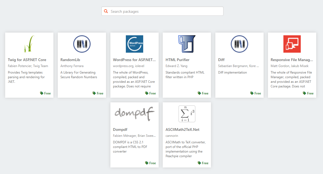This screenshot has width=323, height=174.
Task: Click Free tag on Responsive File Manager card
Action: 308,93
